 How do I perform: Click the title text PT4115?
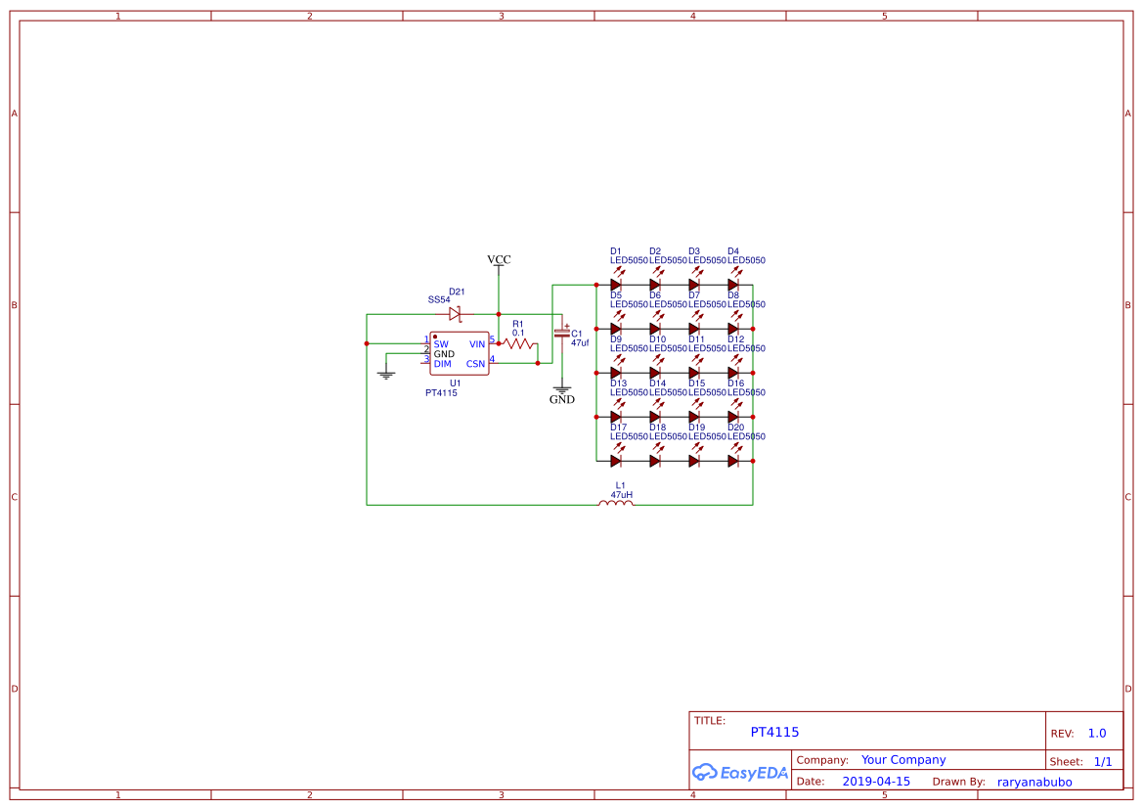[774, 732]
